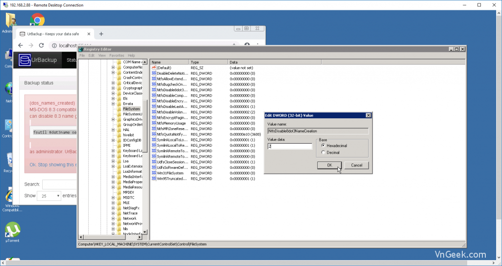Screen dimensions: 502x266
Task: Open the Registry Editor View menu
Action: pyautogui.click(x=102, y=55)
